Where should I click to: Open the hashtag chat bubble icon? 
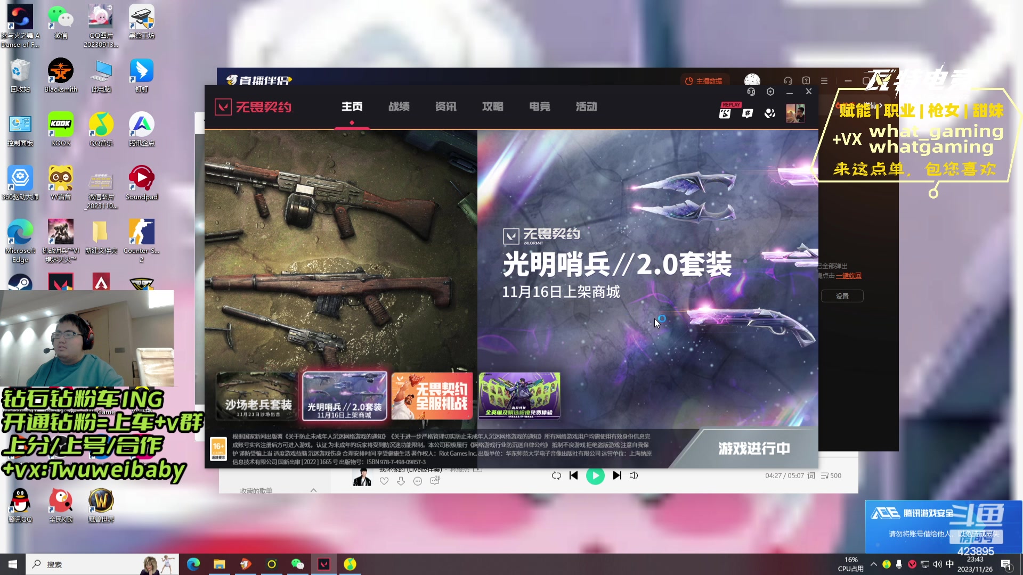point(748,113)
